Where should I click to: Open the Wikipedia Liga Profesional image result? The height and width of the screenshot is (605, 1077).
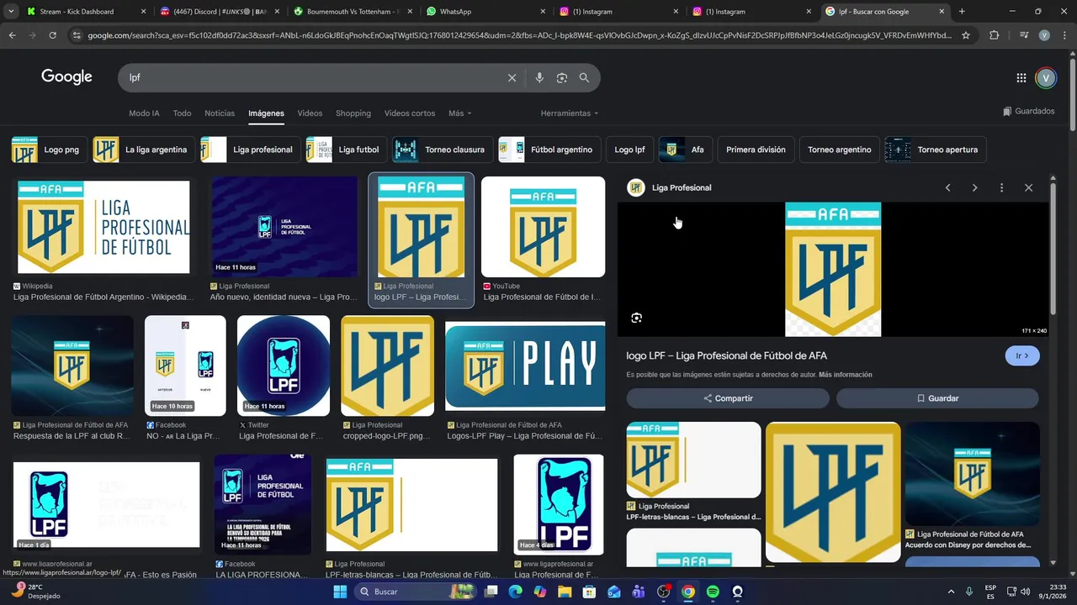pyautogui.click(x=103, y=227)
